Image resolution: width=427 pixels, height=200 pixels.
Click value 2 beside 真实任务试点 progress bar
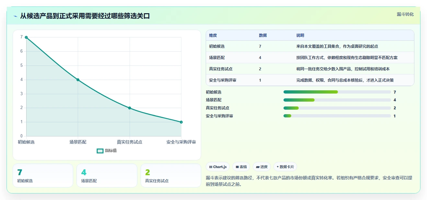pyautogui.click(x=395, y=108)
